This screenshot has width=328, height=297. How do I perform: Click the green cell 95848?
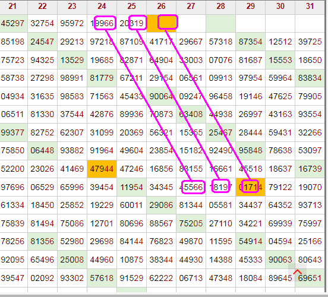(250, 150)
